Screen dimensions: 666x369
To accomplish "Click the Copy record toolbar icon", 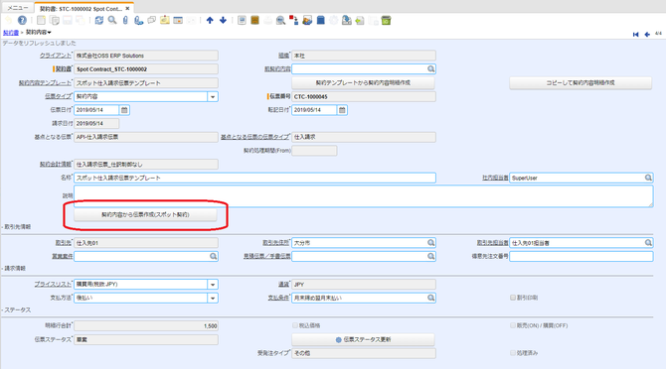I will pos(55,21).
